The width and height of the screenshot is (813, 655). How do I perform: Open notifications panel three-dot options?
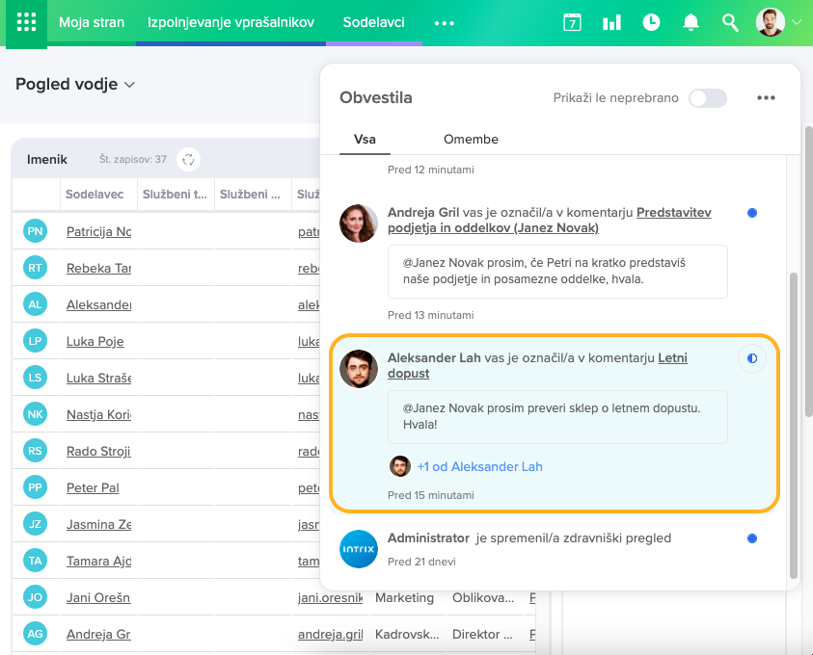point(766,98)
